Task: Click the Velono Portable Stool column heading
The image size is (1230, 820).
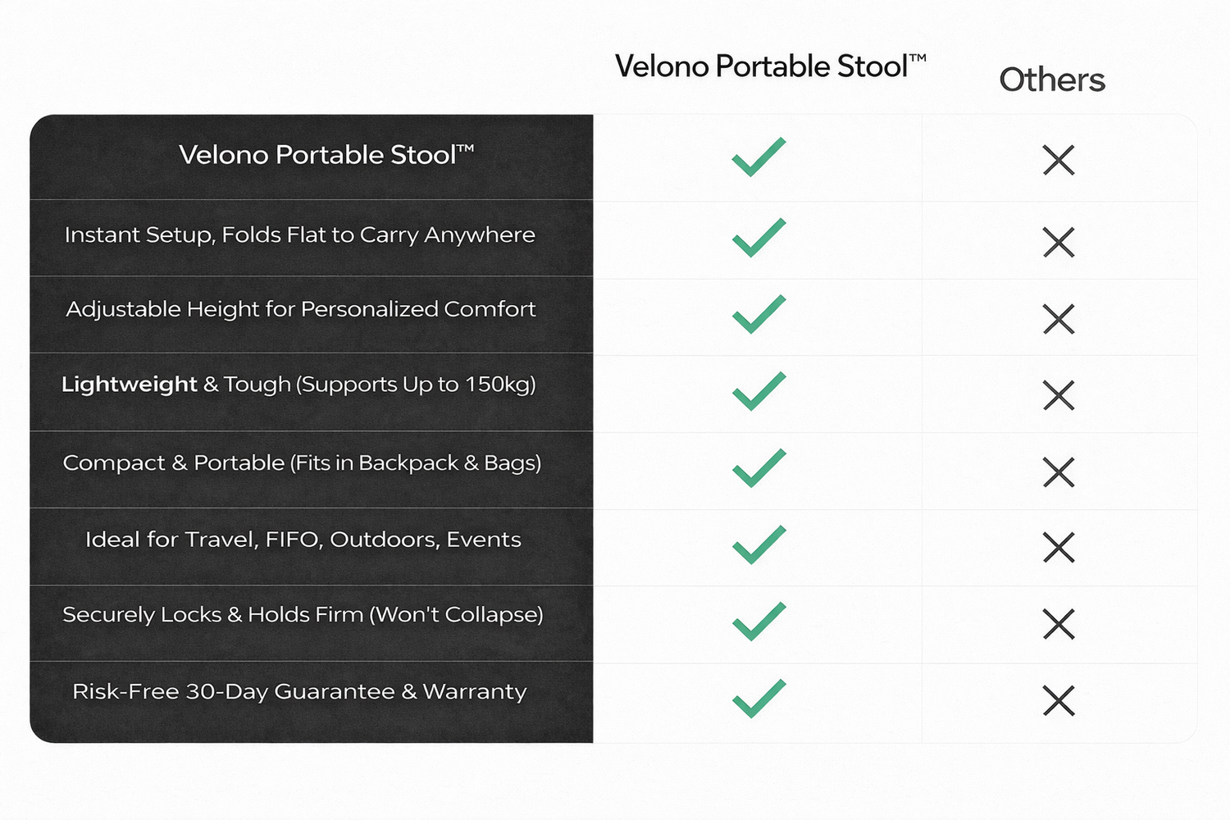Action: [770, 66]
